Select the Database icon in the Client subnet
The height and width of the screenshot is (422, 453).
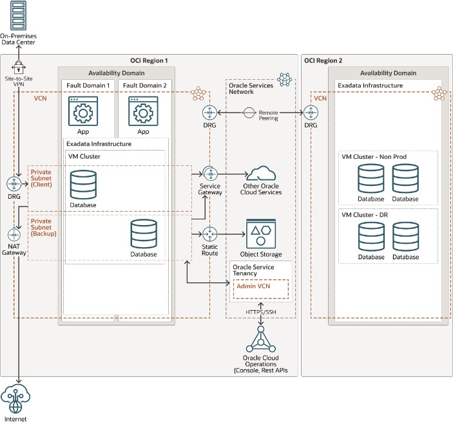[83, 185]
